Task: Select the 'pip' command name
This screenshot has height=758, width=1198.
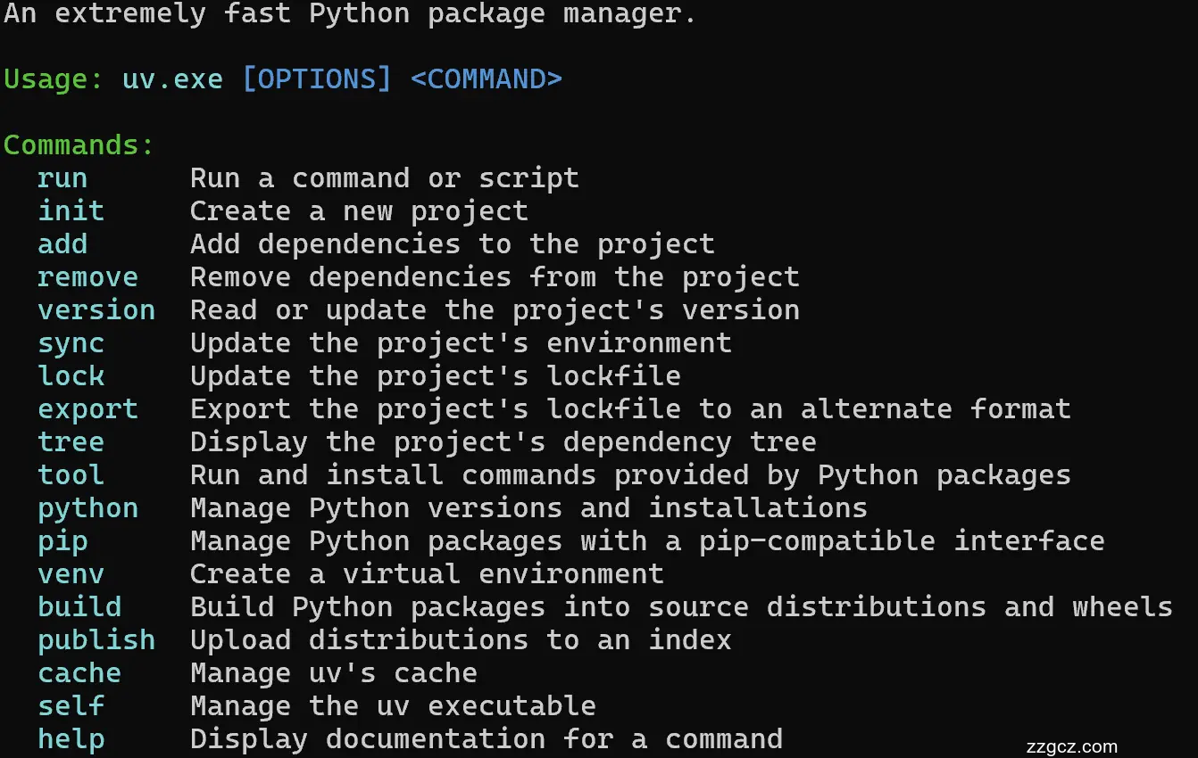Action: click(62, 541)
